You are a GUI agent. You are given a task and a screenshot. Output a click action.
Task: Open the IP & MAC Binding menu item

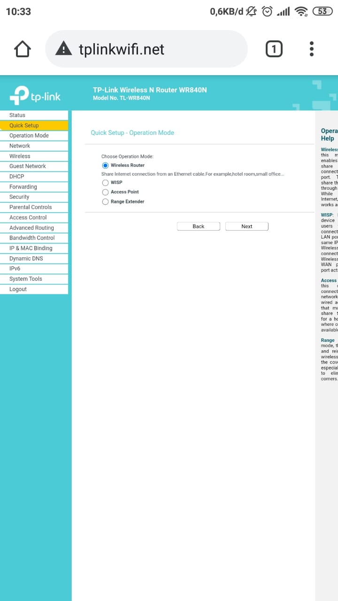tap(34, 248)
